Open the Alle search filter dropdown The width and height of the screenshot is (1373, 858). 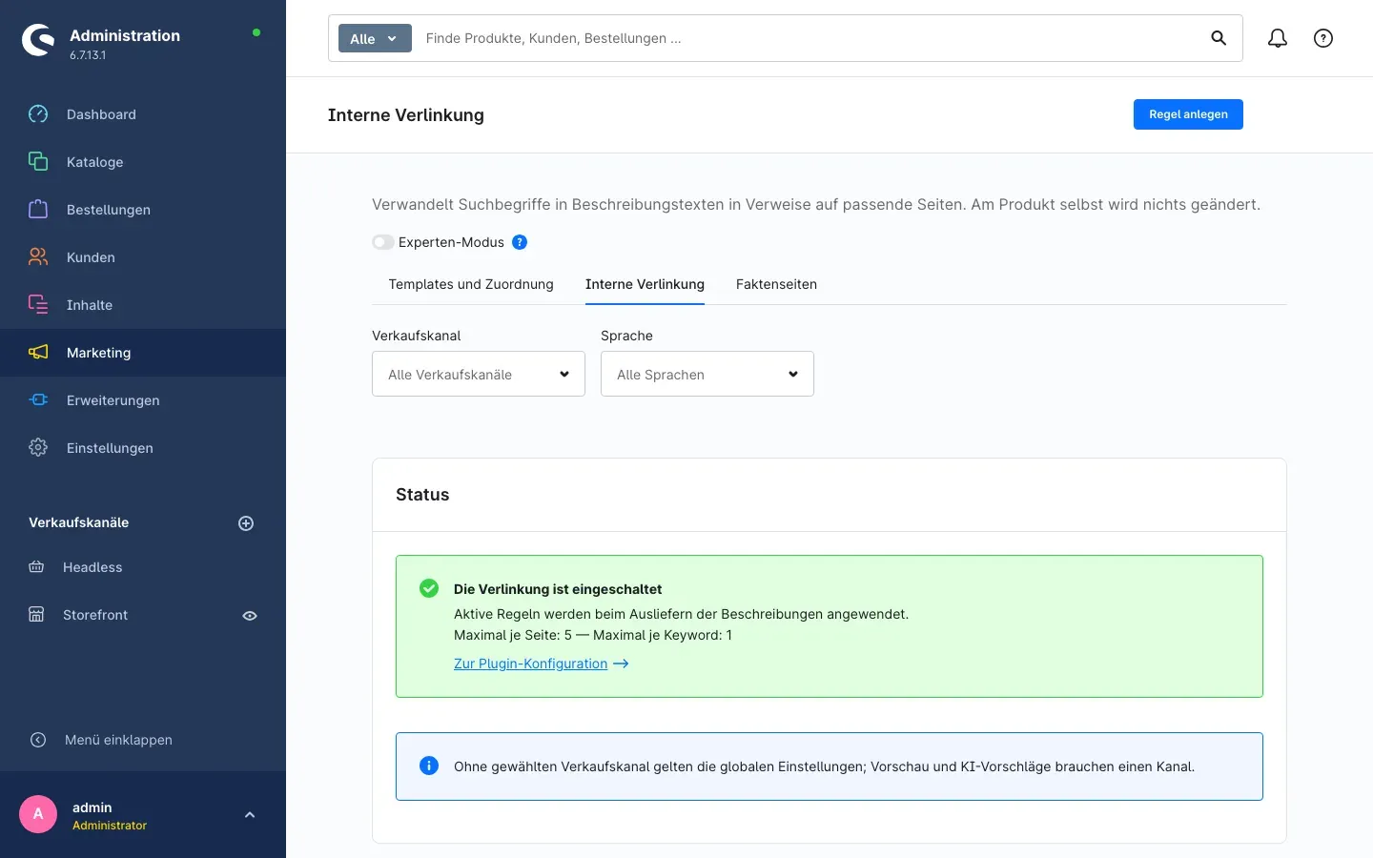[x=375, y=38]
